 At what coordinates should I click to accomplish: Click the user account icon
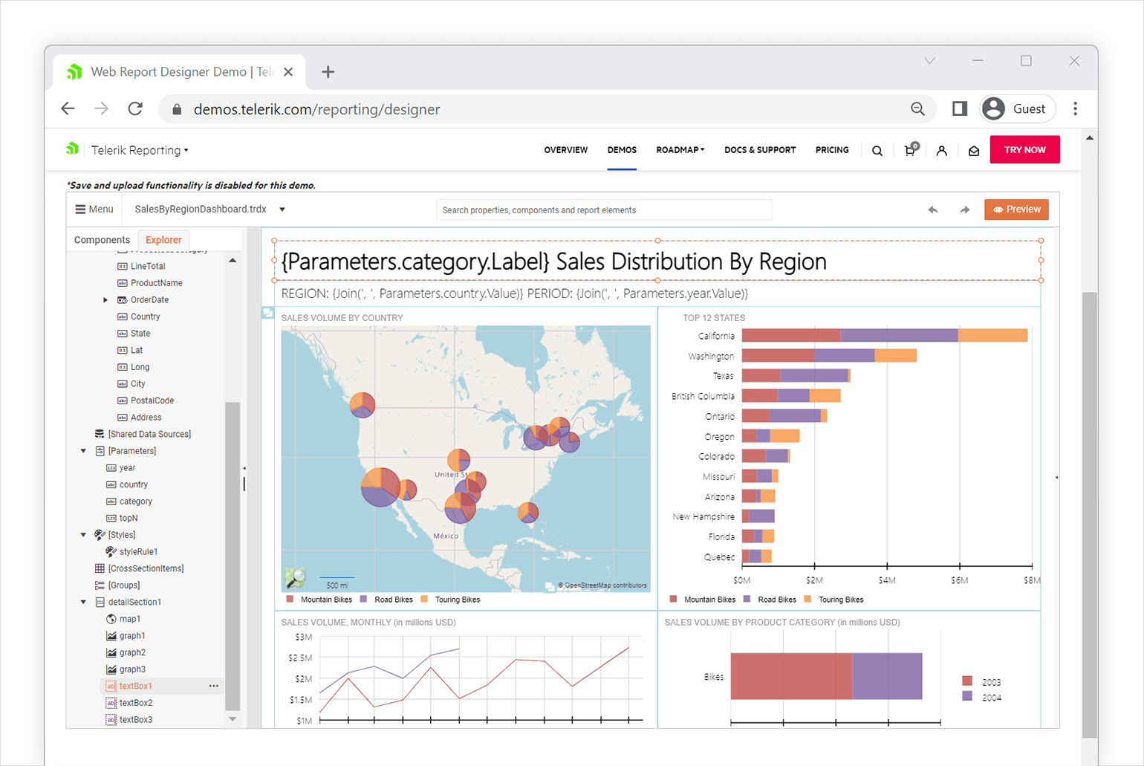pyautogui.click(x=942, y=149)
